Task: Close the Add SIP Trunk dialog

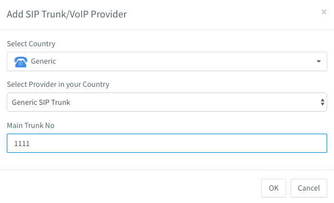Action: [x=324, y=12]
